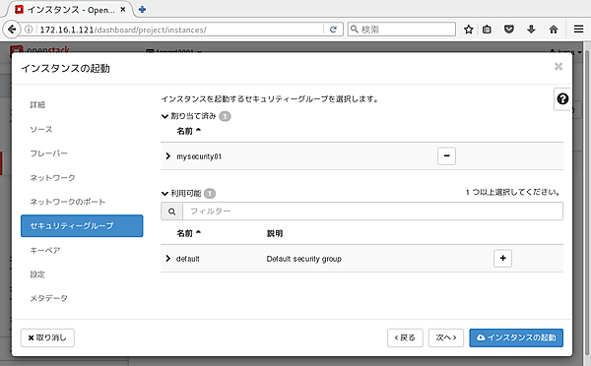The height and width of the screenshot is (366, 591).
Task: Click the 取り消し cancel button
Action: (47, 337)
